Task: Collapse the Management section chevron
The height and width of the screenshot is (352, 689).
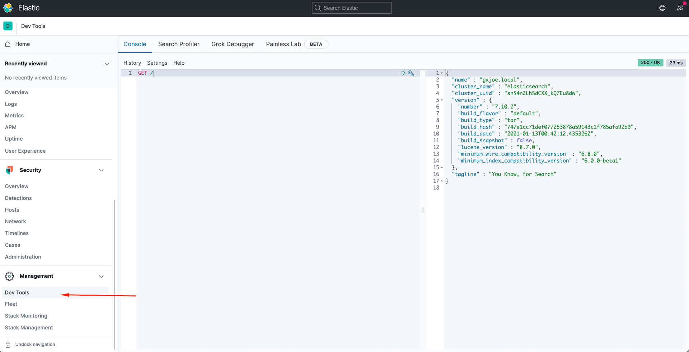Action: (x=101, y=276)
